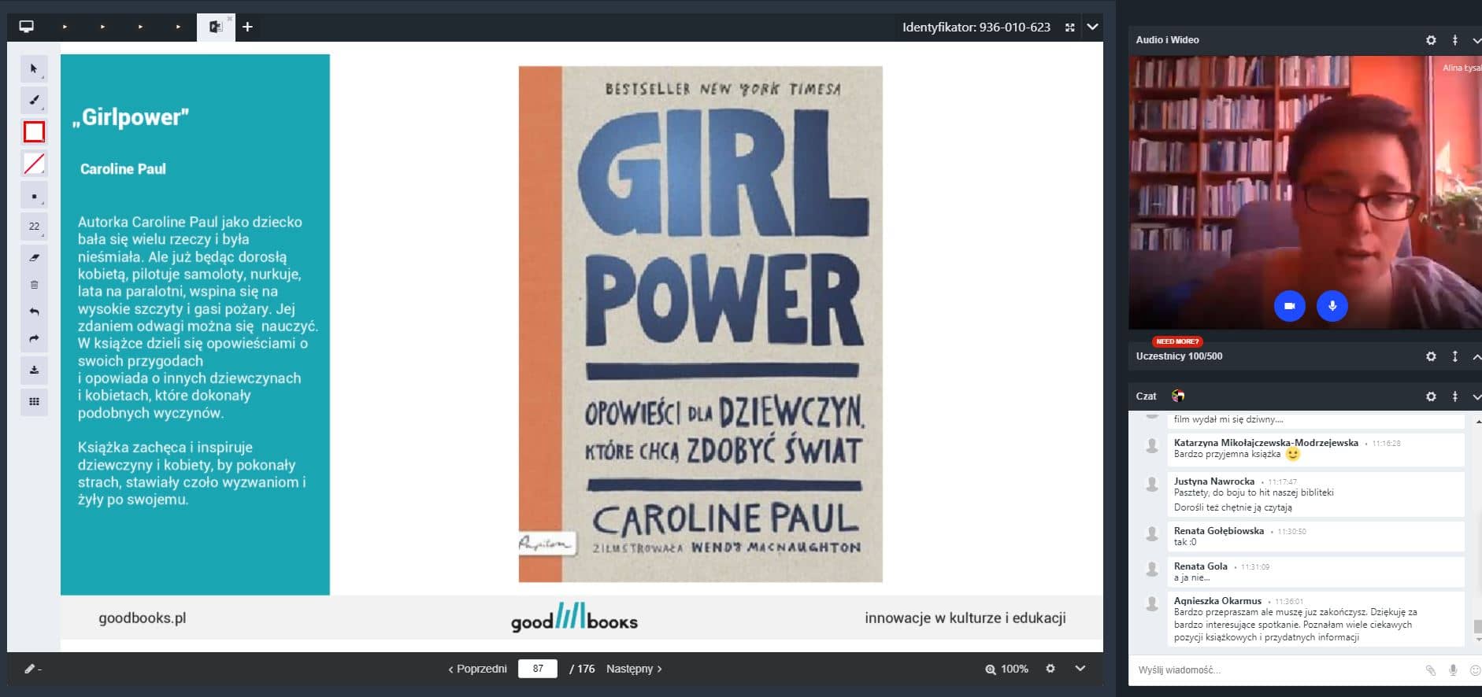1482x697 pixels.
Task: Open the first arrow tab
Action: click(65, 27)
